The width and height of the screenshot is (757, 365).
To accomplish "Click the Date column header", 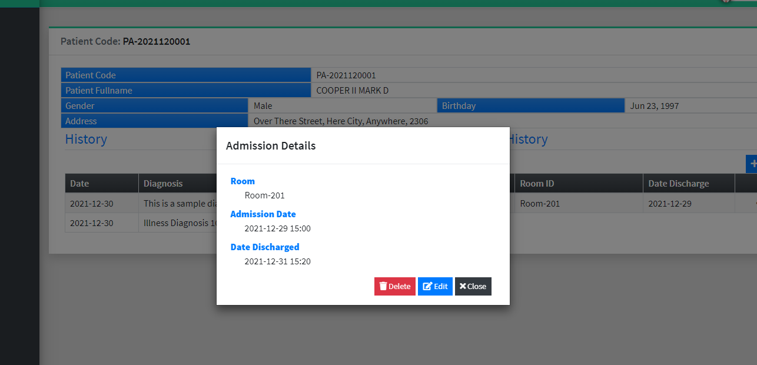I will [102, 184].
